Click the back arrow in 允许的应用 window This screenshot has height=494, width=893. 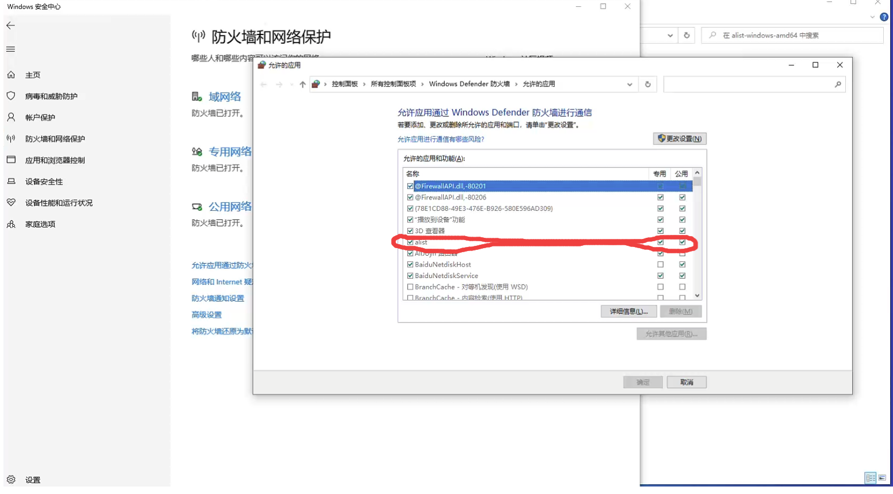tap(264, 84)
